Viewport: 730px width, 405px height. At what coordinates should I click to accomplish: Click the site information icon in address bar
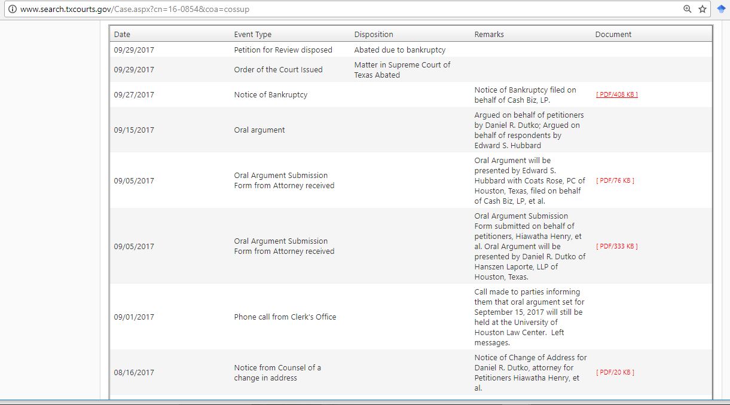click(12, 9)
